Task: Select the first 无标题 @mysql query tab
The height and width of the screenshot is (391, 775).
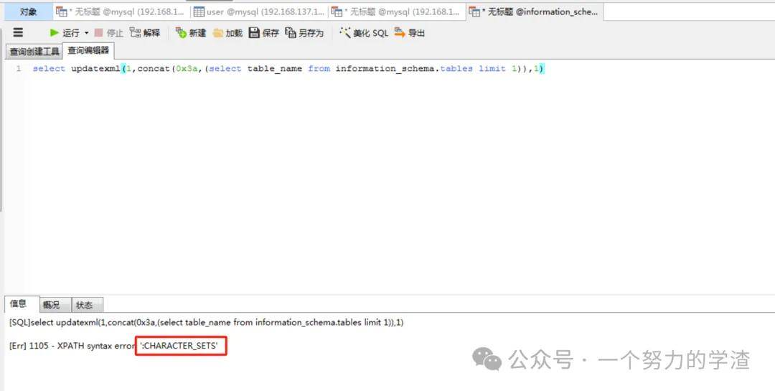Action: pyautogui.click(x=121, y=11)
